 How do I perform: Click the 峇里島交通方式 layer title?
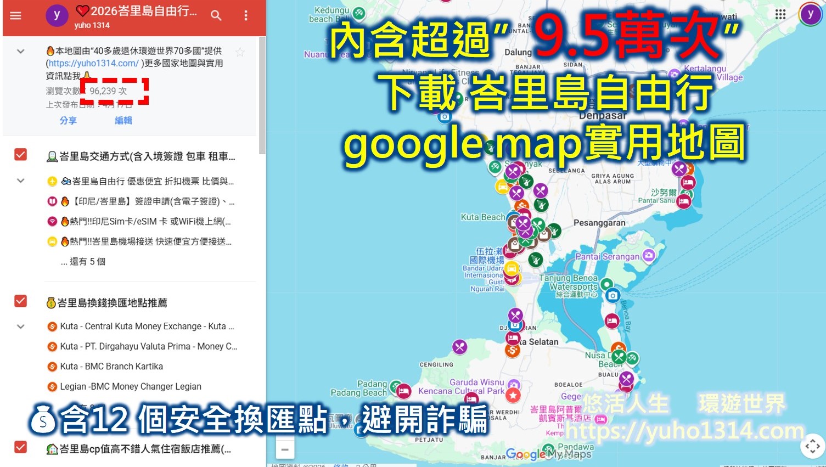coord(141,156)
